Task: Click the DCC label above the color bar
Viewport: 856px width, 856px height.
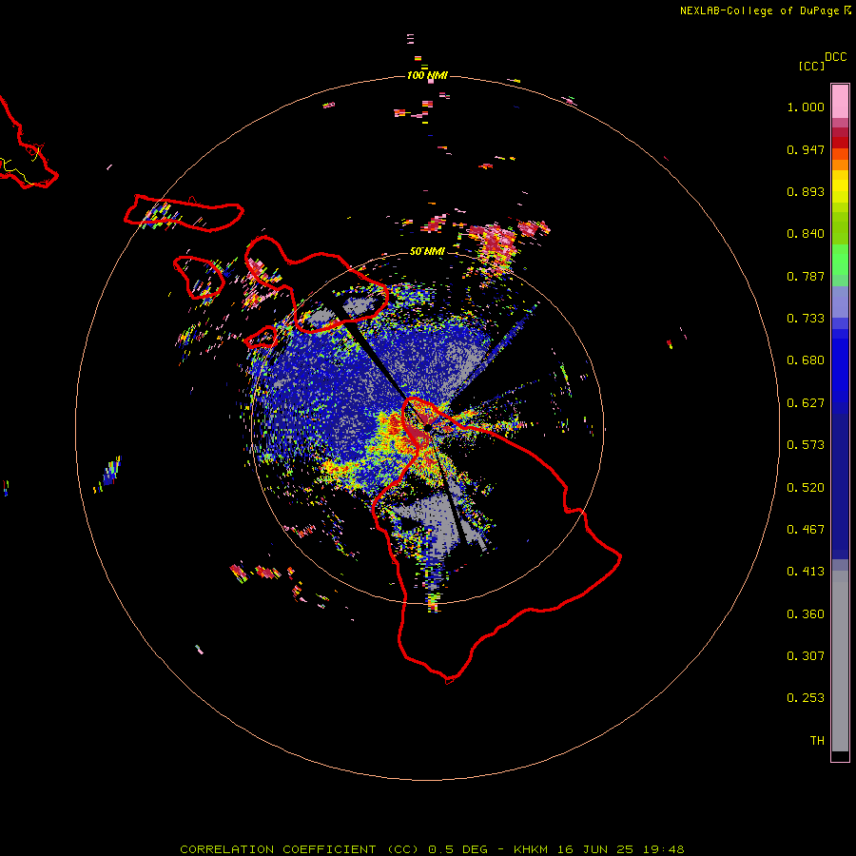Action: tap(835, 56)
